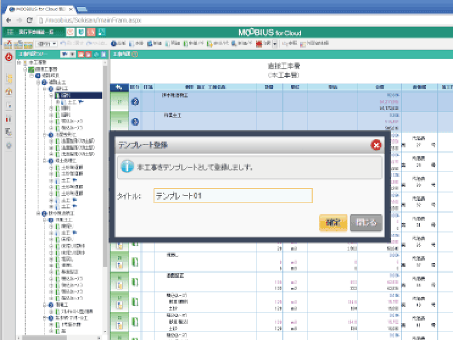Click the toolbar item with the dark blue circle icon
Image resolution: width=453 pixels, height=340 pixels.
pos(118,43)
